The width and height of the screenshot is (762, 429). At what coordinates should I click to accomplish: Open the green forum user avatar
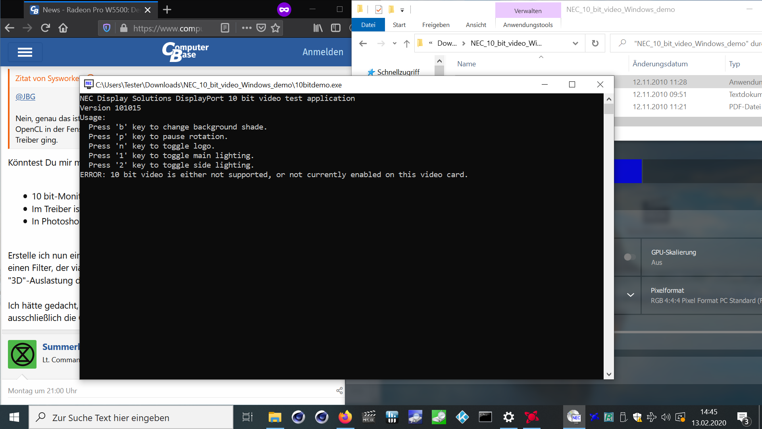(22, 354)
